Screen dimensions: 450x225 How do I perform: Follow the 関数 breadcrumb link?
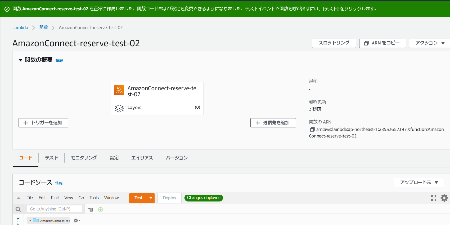[x=44, y=28]
